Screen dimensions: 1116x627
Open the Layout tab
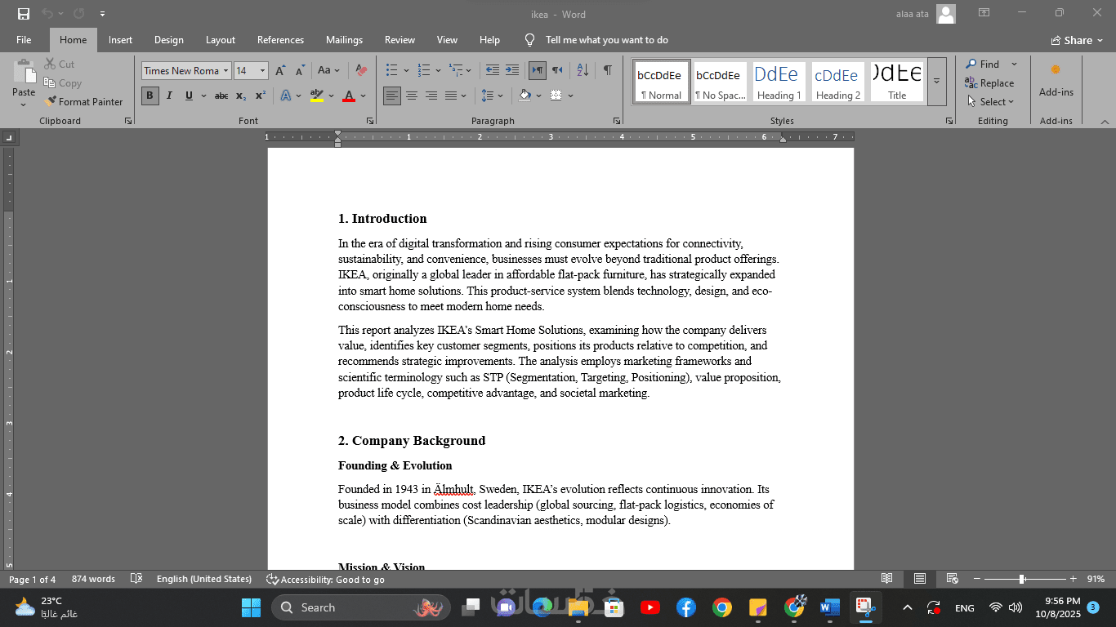[x=221, y=40]
